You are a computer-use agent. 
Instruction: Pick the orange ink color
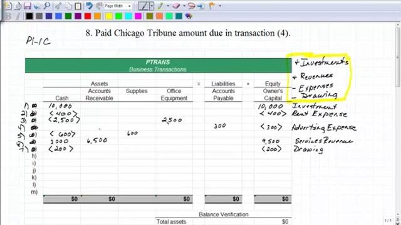pos(98,16)
